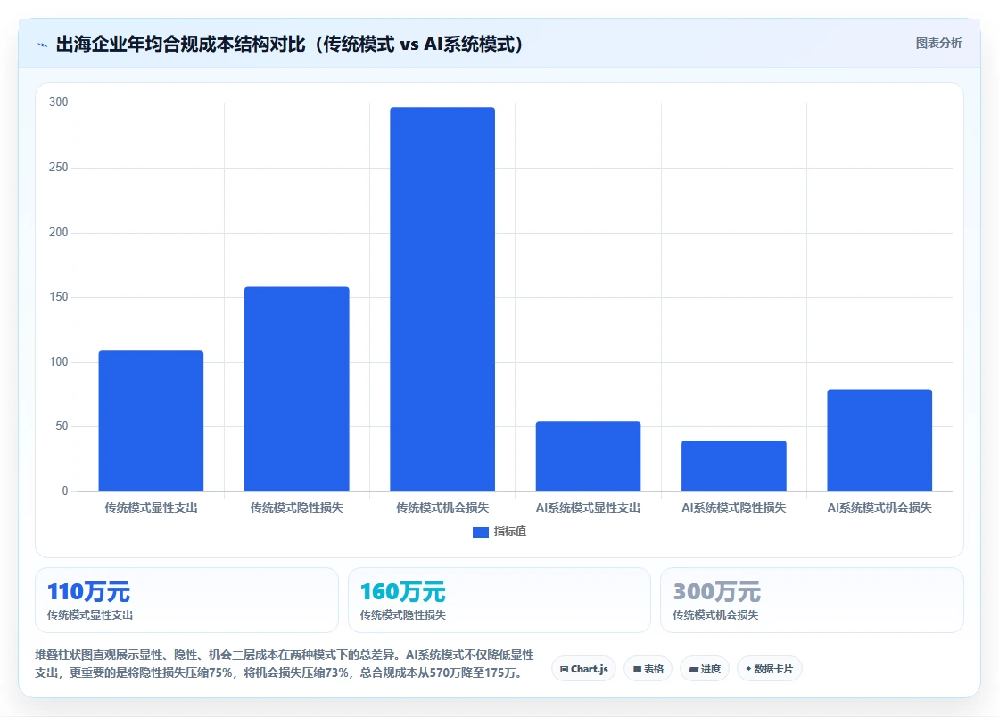Click the AI系统模式显性支出 bar
Image resolution: width=999 pixels, height=717 pixels.
click(588, 456)
